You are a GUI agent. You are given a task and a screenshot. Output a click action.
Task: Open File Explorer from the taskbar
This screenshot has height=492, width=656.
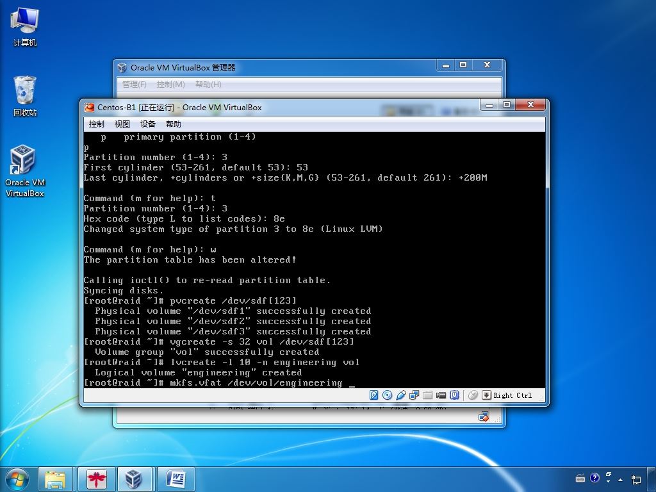(55, 479)
